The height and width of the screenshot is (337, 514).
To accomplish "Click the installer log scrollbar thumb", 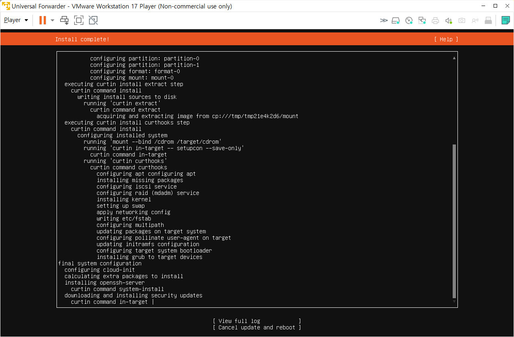I will coord(454,221).
